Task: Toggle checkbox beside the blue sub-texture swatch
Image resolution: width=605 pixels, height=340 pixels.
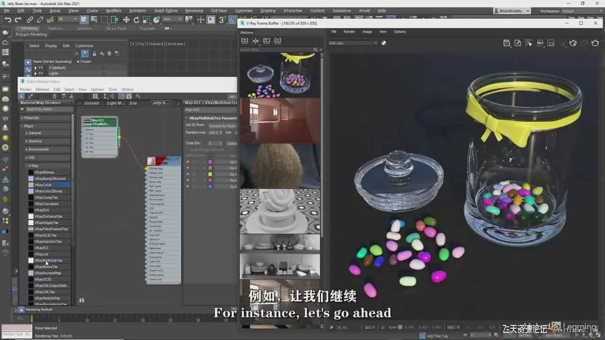Action: point(188,187)
